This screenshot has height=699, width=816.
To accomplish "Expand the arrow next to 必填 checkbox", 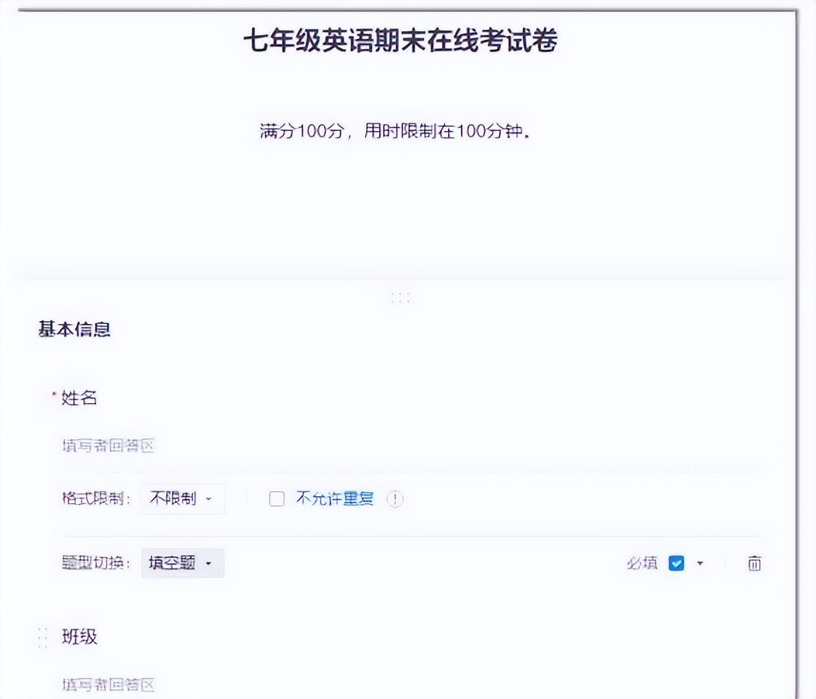I will coord(700,563).
